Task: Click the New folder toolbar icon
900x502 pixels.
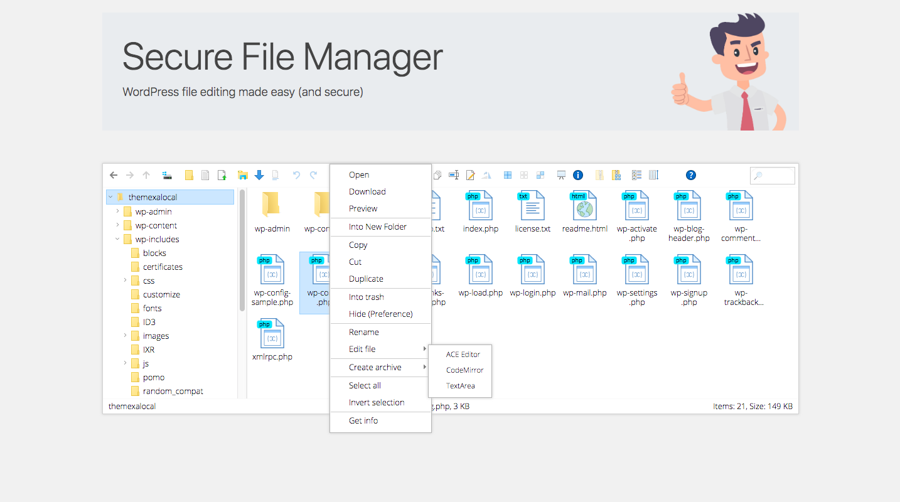Action: click(189, 175)
